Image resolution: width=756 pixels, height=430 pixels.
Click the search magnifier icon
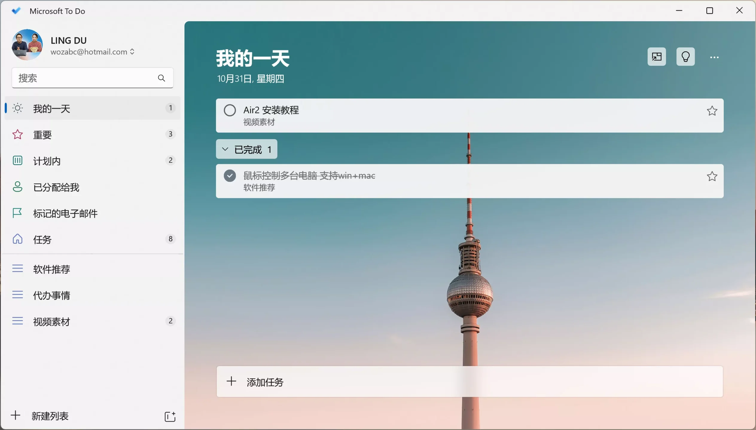[x=161, y=78]
